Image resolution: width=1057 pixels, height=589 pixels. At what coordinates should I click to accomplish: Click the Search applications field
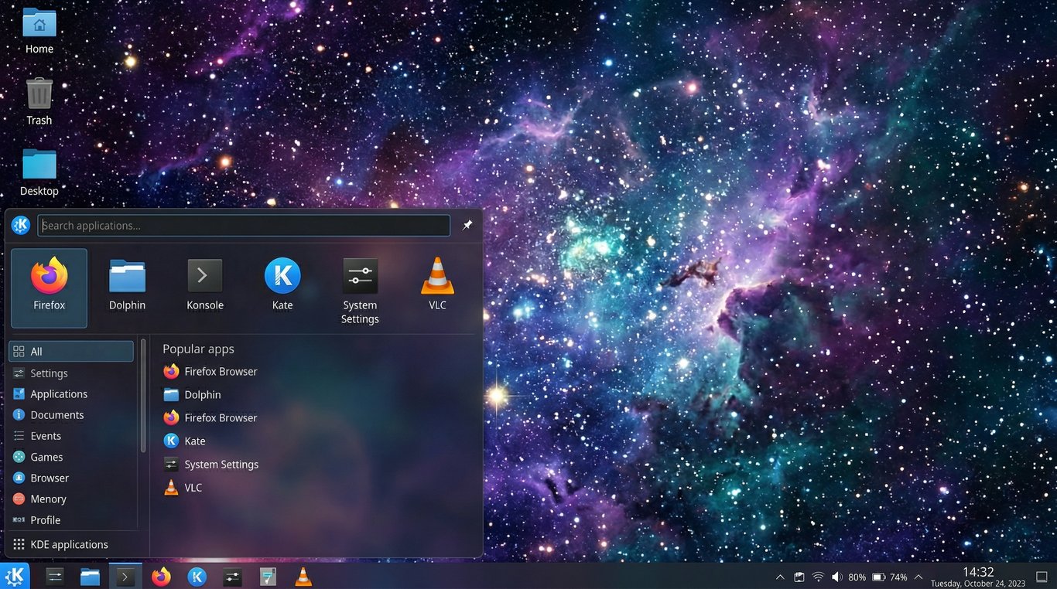244,225
